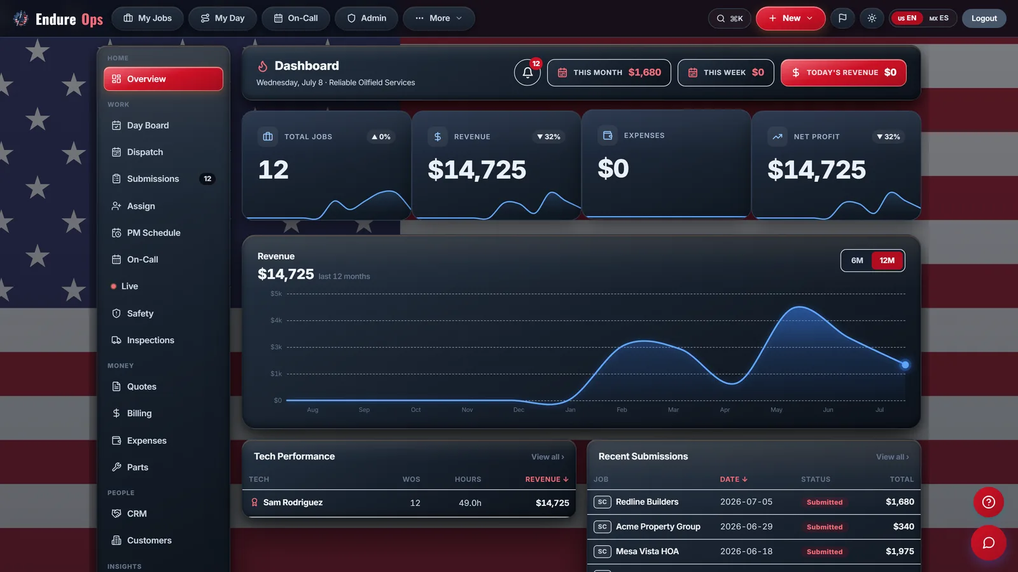Sort tech table by Revenue

click(x=547, y=479)
